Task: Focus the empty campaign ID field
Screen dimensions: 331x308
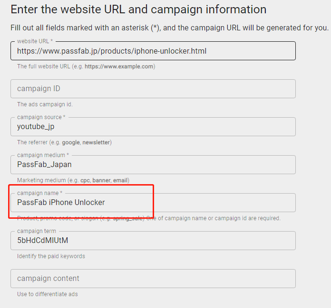Action: (x=152, y=89)
